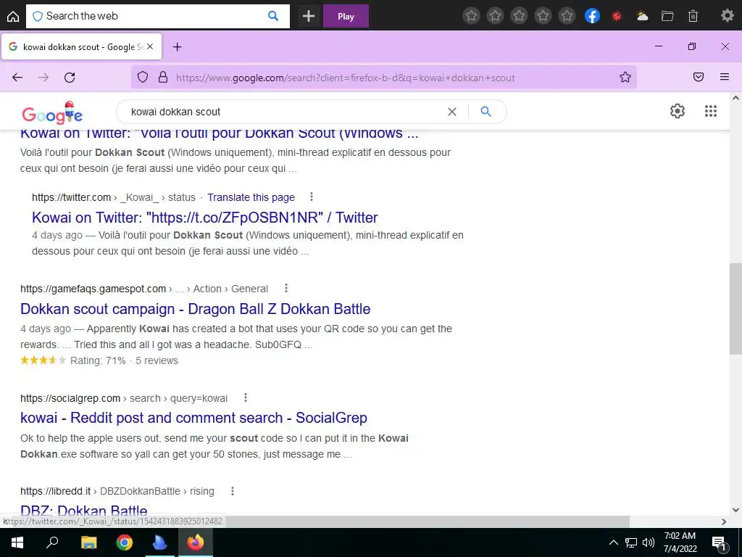Image resolution: width=742 pixels, height=557 pixels.
Task: Show hidden system tray icons
Action: pyautogui.click(x=613, y=542)
